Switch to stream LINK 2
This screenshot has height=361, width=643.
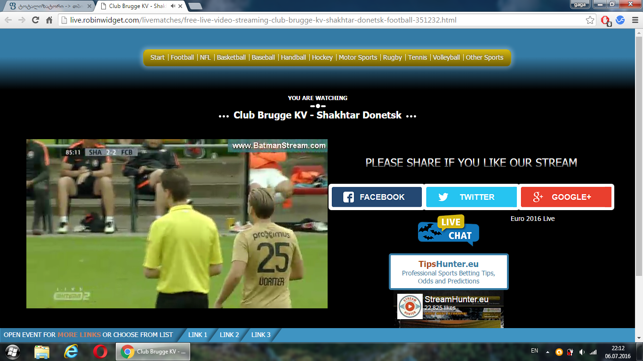pos(229,335)
